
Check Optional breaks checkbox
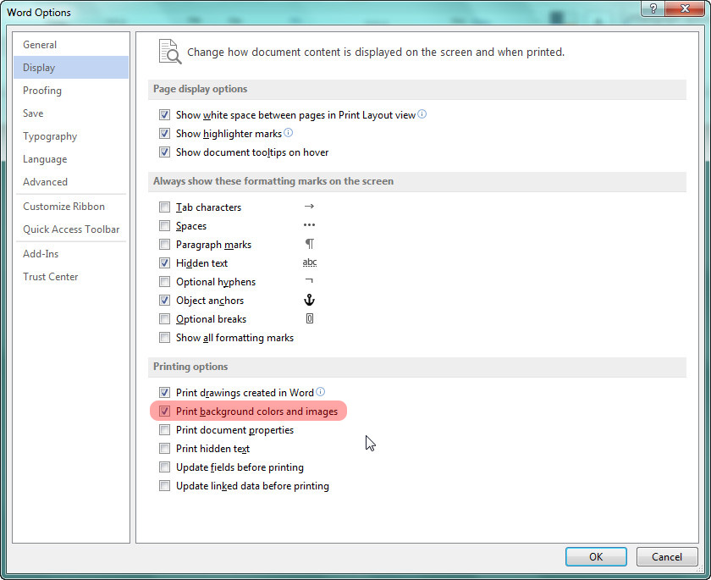click(164, 319)
